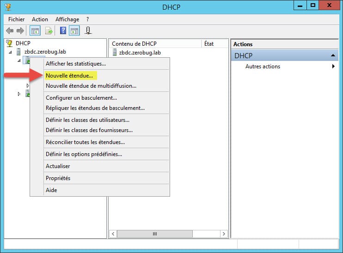Collapse the DHCP section in the Actions pane
Image resolution: width=343 pixels, height=253 pixels.
click(331, 56)
